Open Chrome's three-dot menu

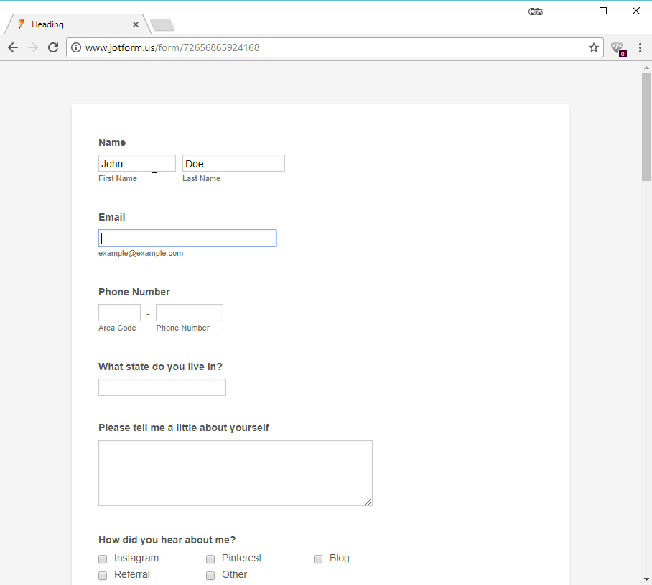point(640,47)
